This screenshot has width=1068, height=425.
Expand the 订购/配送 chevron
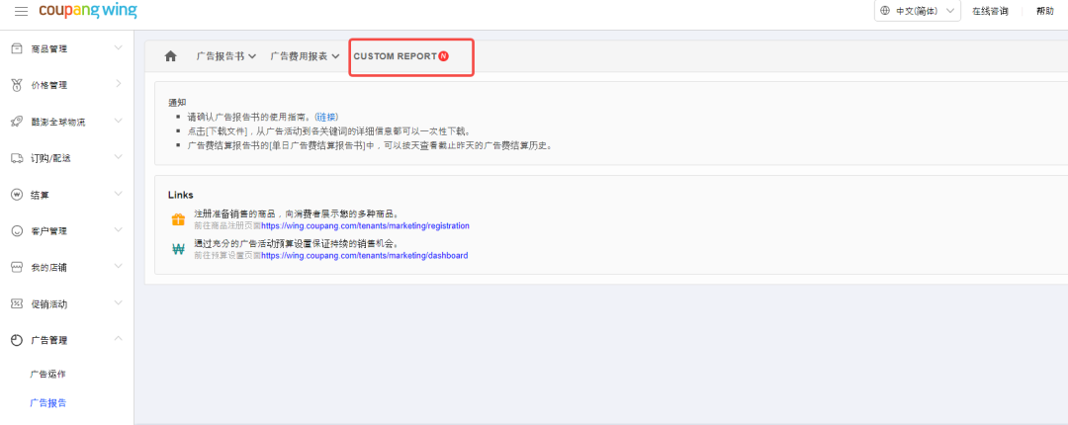[x=119, y=156]
